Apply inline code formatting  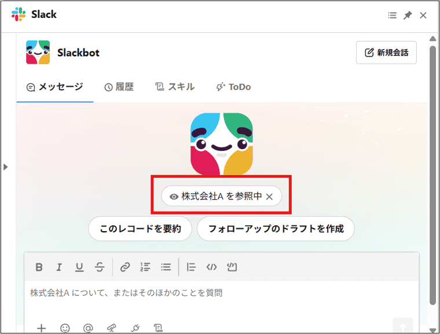click(x=211, y=267)
